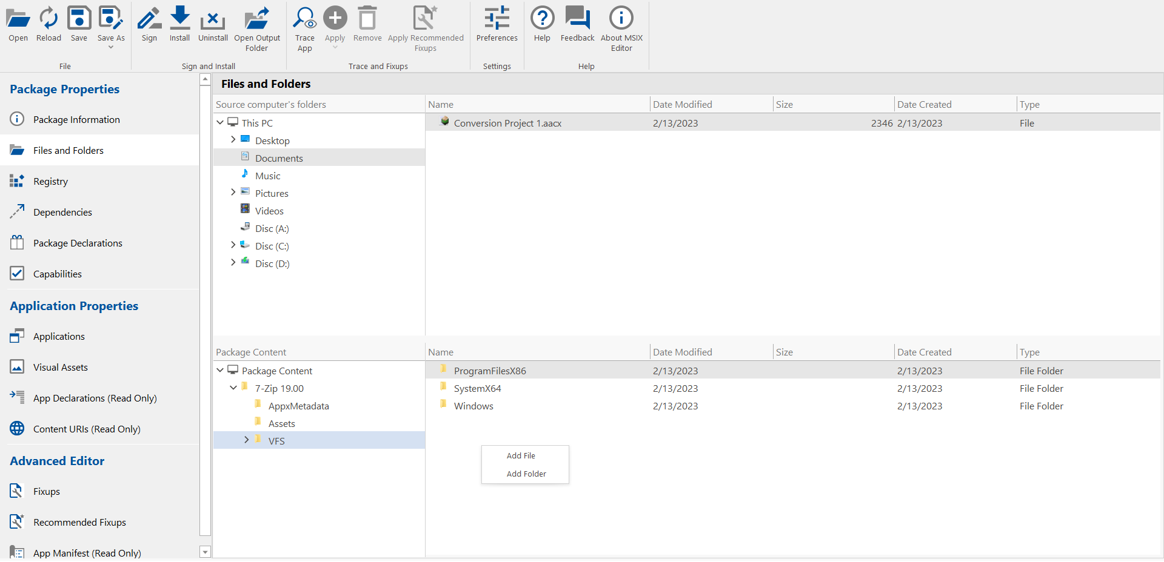
Task: Select Conversion Project 1.aacx file
Action: point(507,123)
